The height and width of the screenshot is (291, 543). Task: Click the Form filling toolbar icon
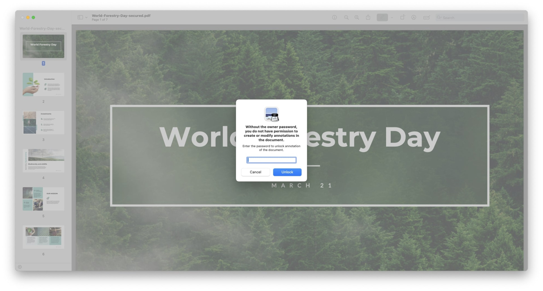click(x=426, y=17)
